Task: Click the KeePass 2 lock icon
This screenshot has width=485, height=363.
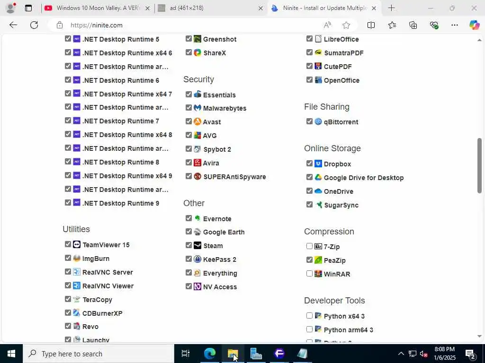Action: (x=198, y=259)
